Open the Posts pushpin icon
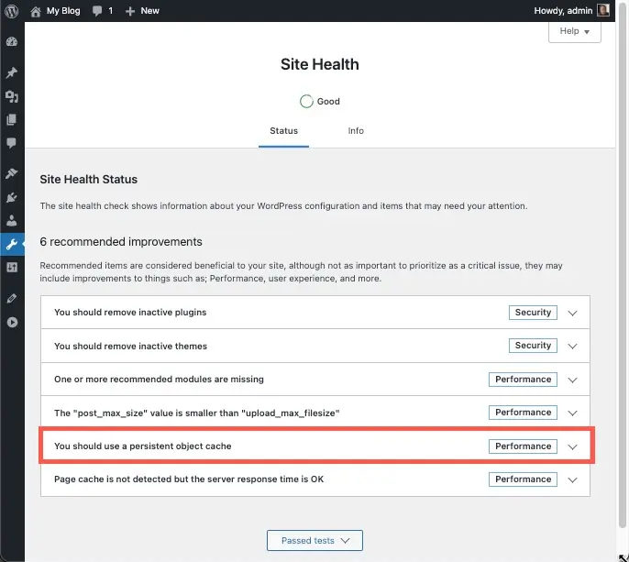 [12, 73]
